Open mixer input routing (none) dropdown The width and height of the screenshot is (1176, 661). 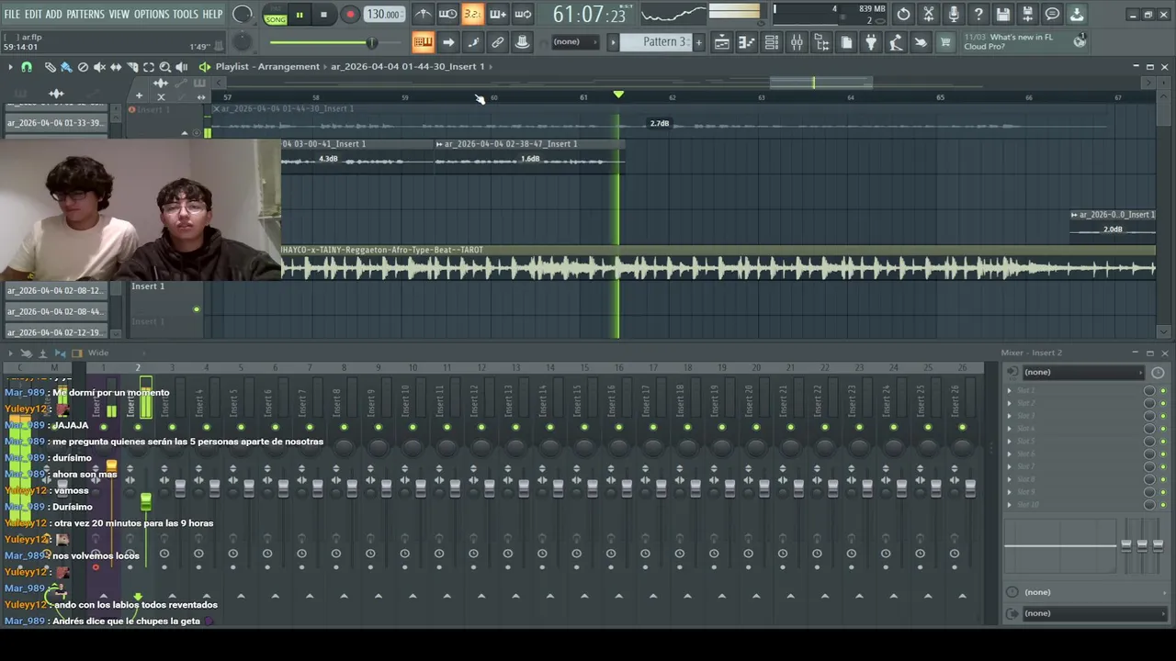pyautogui.click(x=1082, y=372)
